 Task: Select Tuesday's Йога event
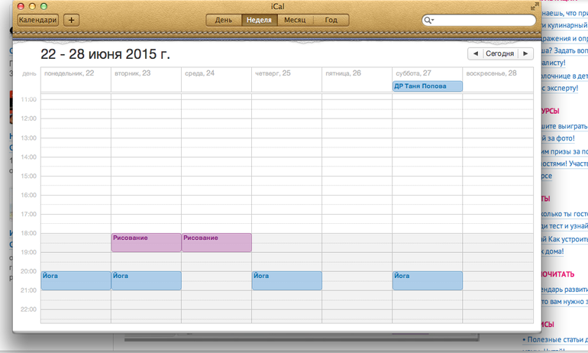coord(146,280)
